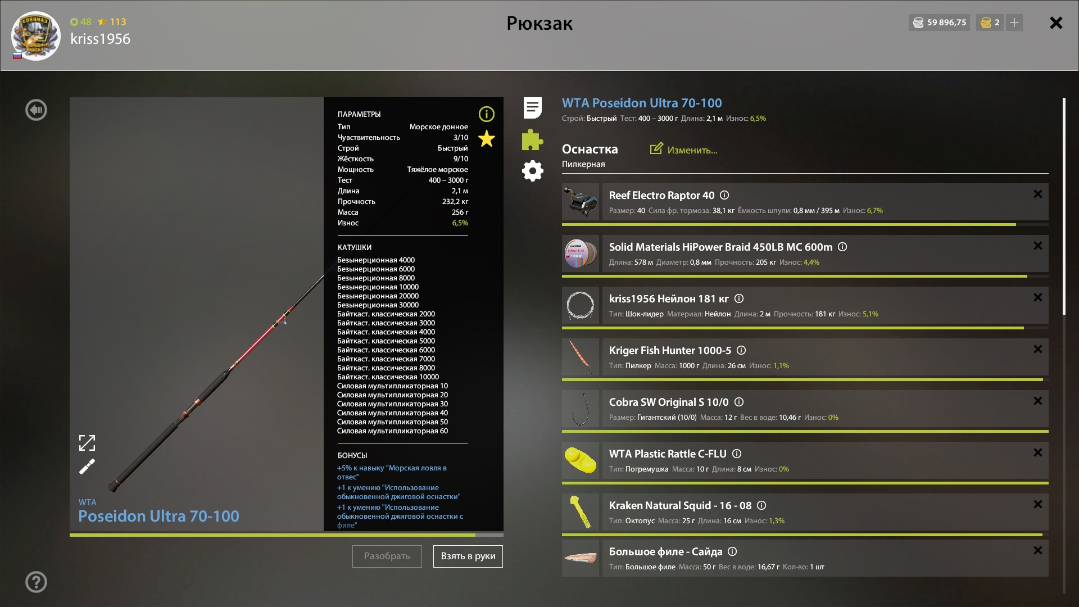Switch to the green puzzle rig tab

pos(532,139)
